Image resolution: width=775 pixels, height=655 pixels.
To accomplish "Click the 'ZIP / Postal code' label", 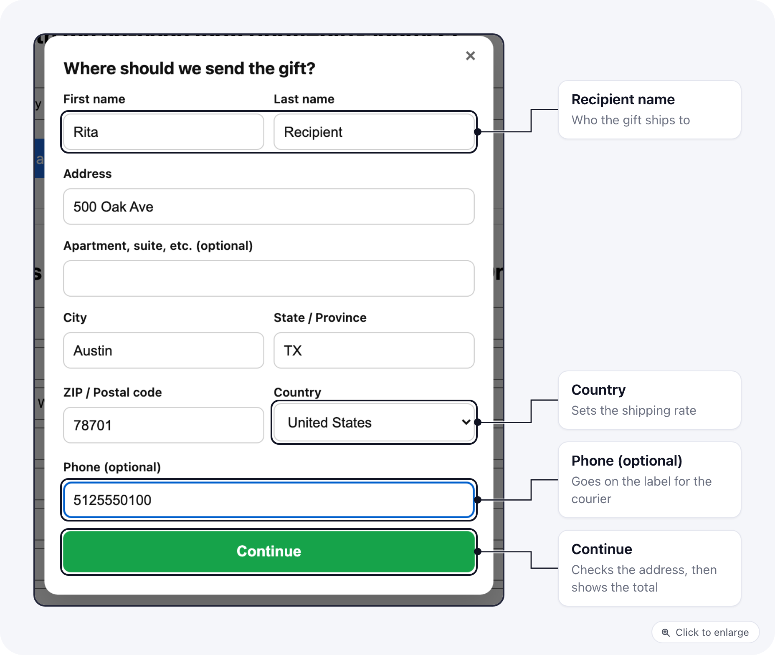I will 112,393.
